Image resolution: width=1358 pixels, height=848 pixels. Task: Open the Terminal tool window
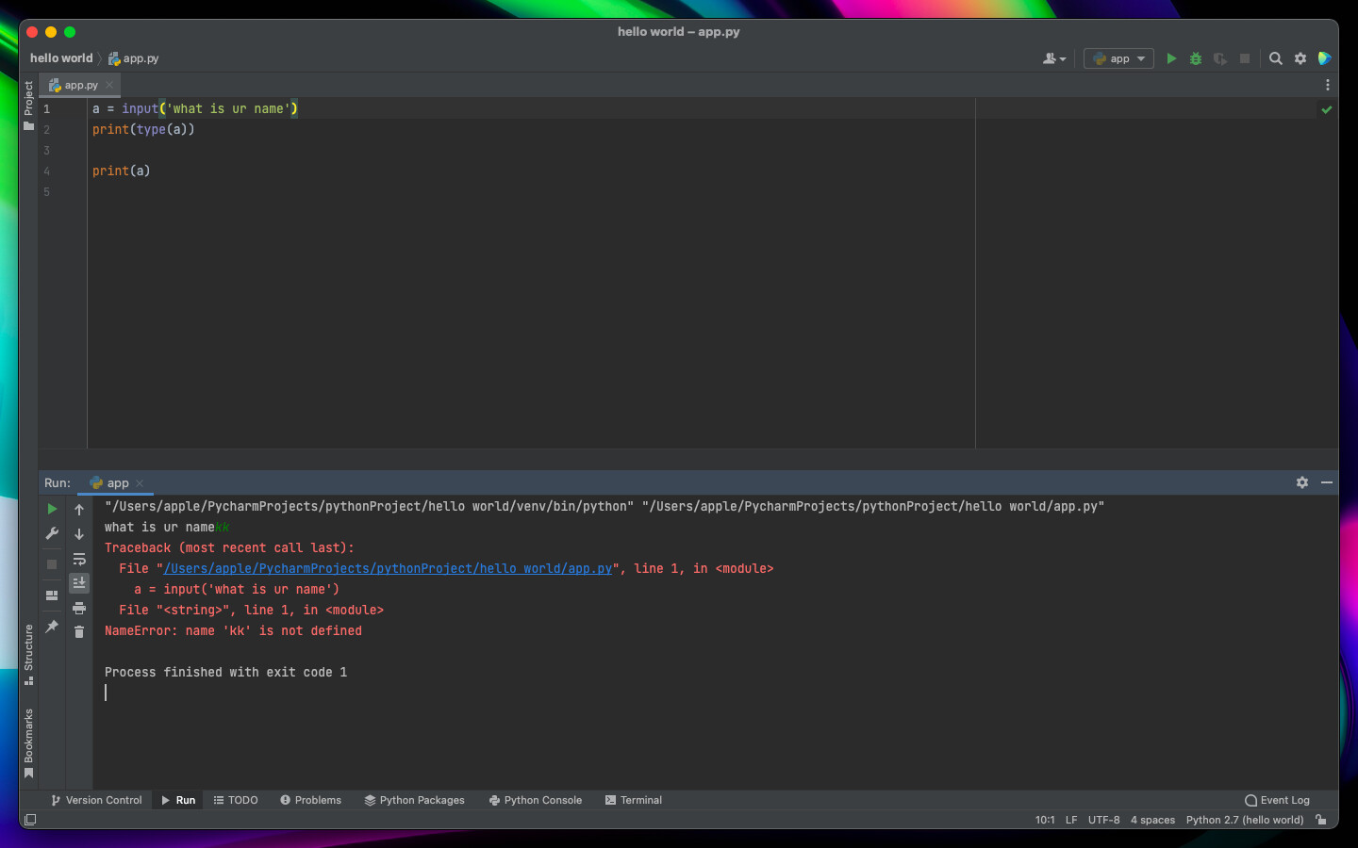633,800
